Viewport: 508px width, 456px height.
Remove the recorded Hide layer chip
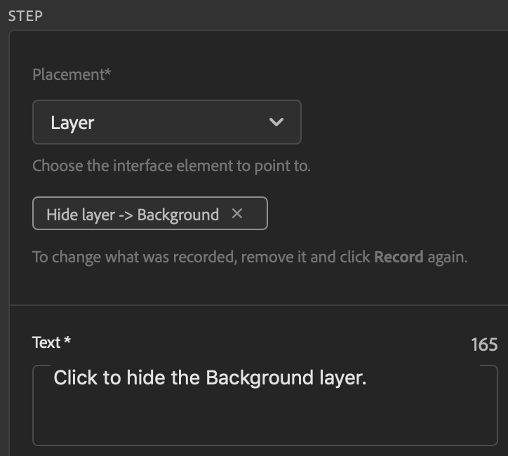point(237,213)
